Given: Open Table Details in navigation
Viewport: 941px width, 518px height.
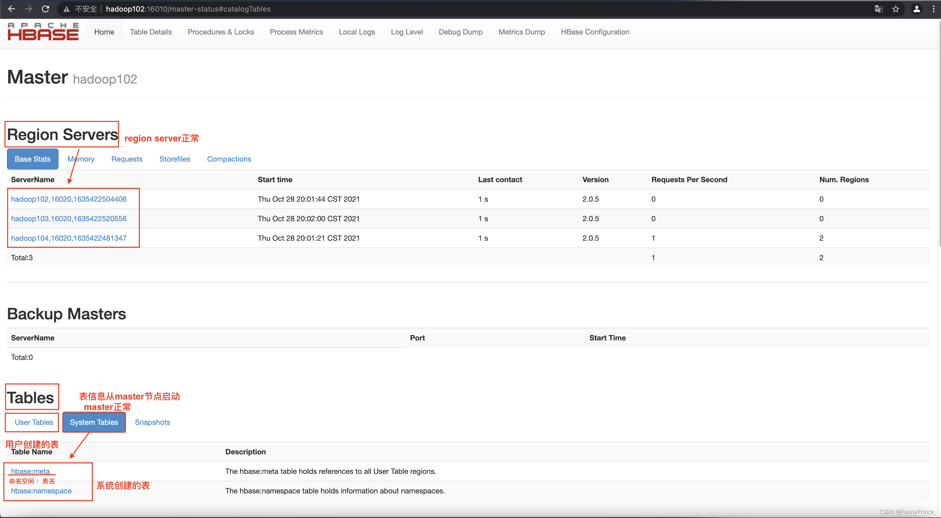Looking at the screenshot, I should (151, 32).
